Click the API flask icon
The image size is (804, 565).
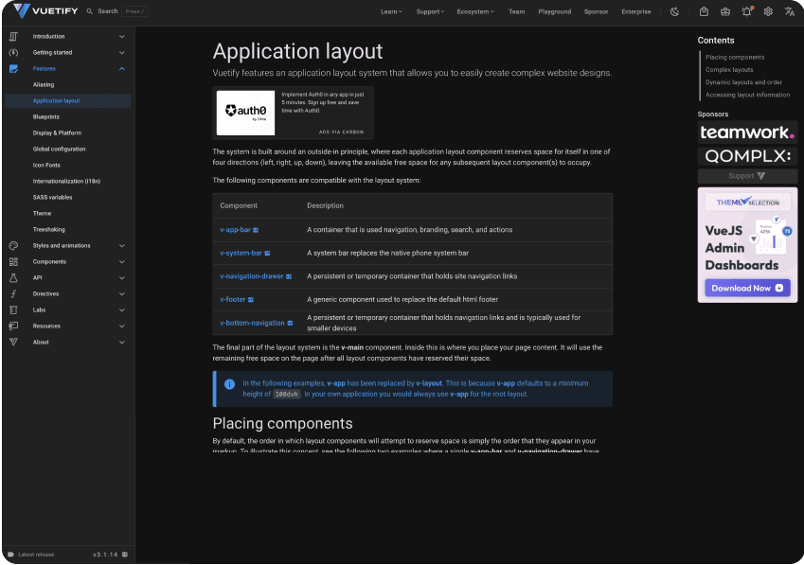14,277
